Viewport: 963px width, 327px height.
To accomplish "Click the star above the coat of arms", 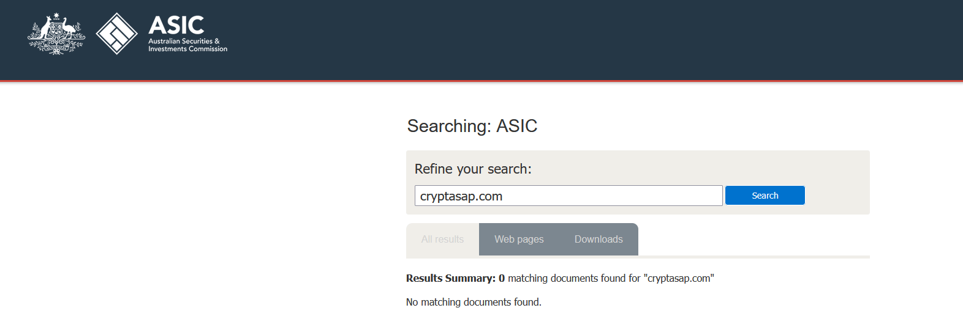I will pyautogui.click(x=56, y=15).
